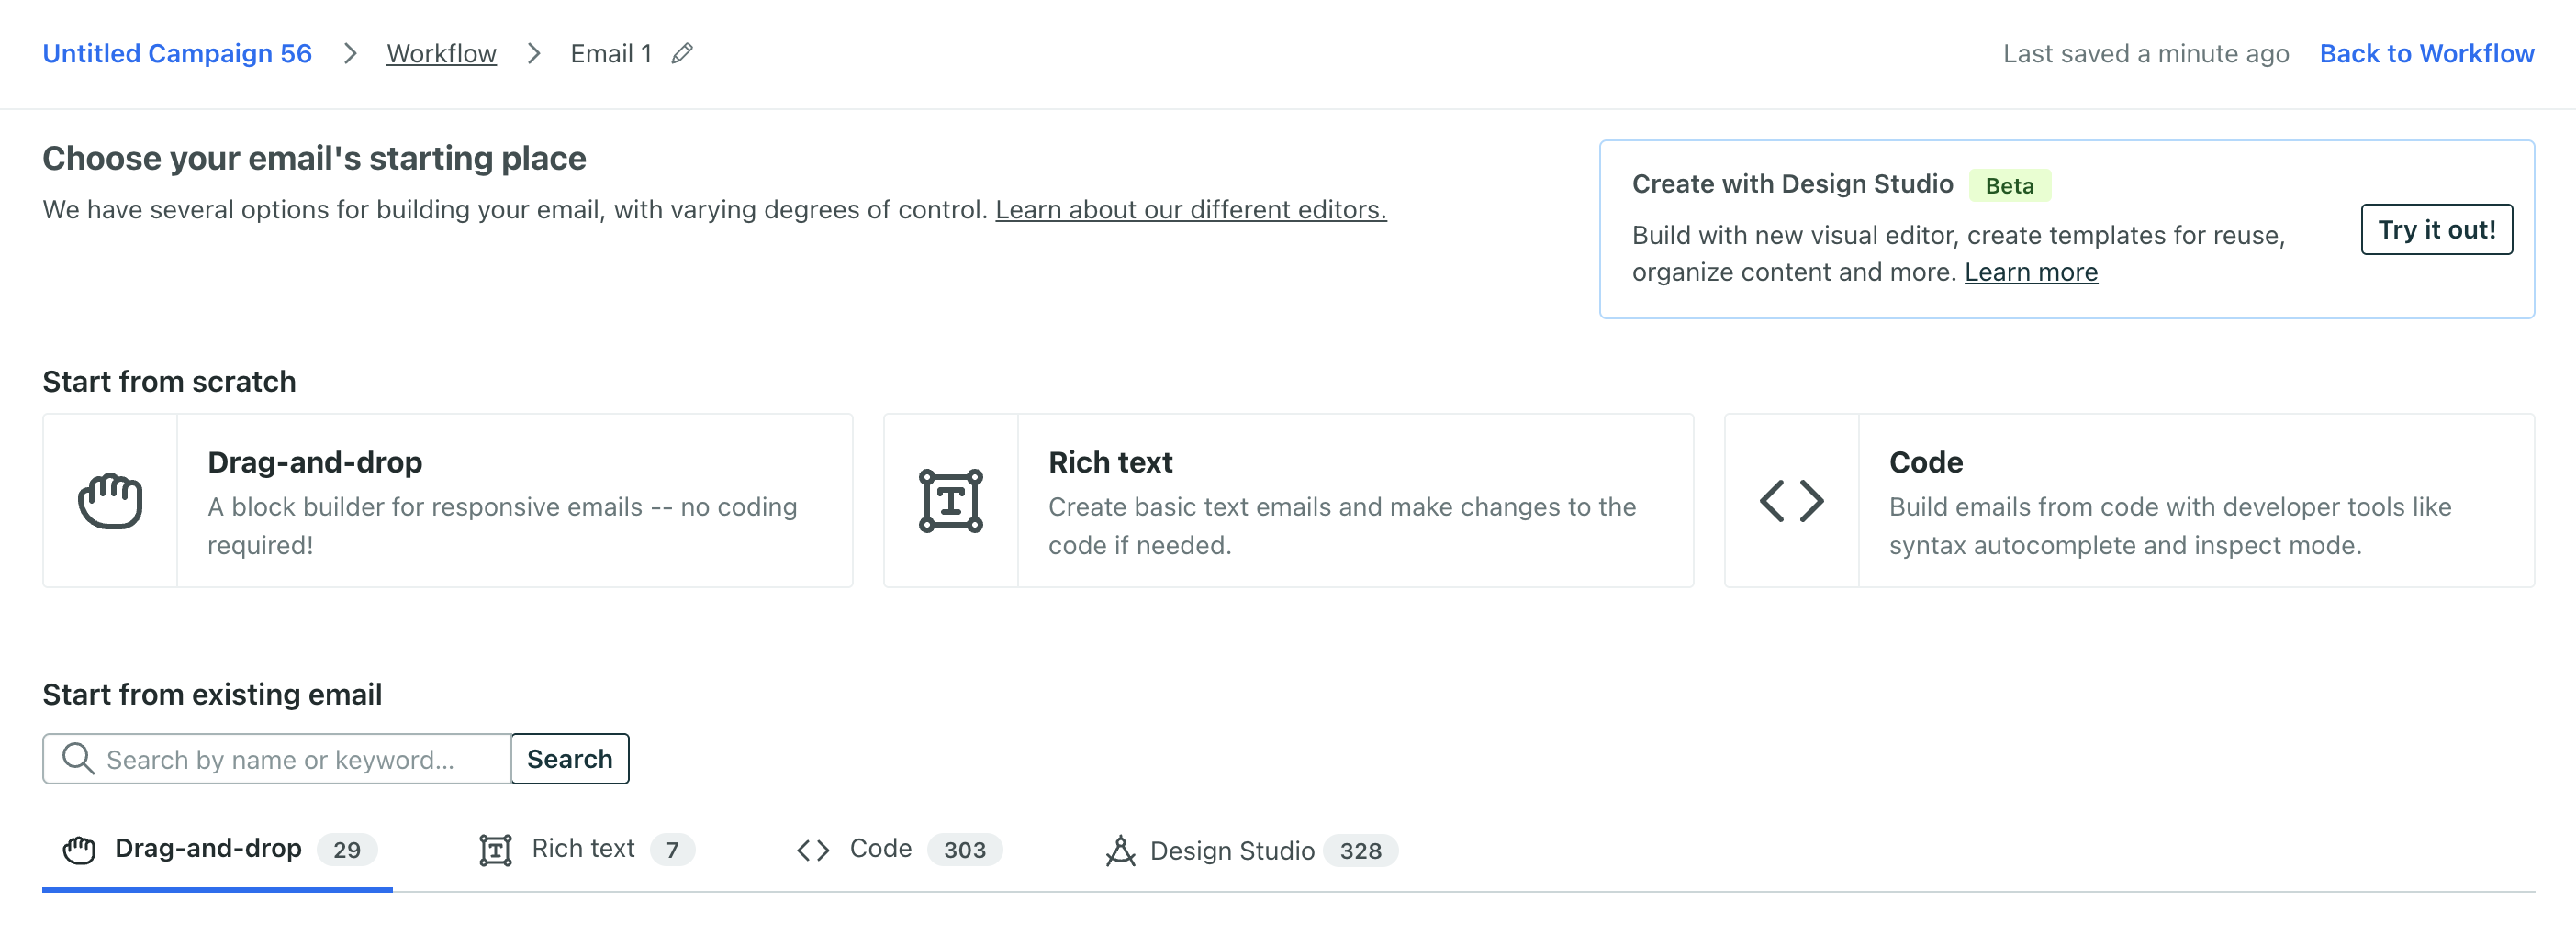Open Learn about our different editors link
Image resolution: width=2576 pixels, height=934 pixels.
(1190, 210)
